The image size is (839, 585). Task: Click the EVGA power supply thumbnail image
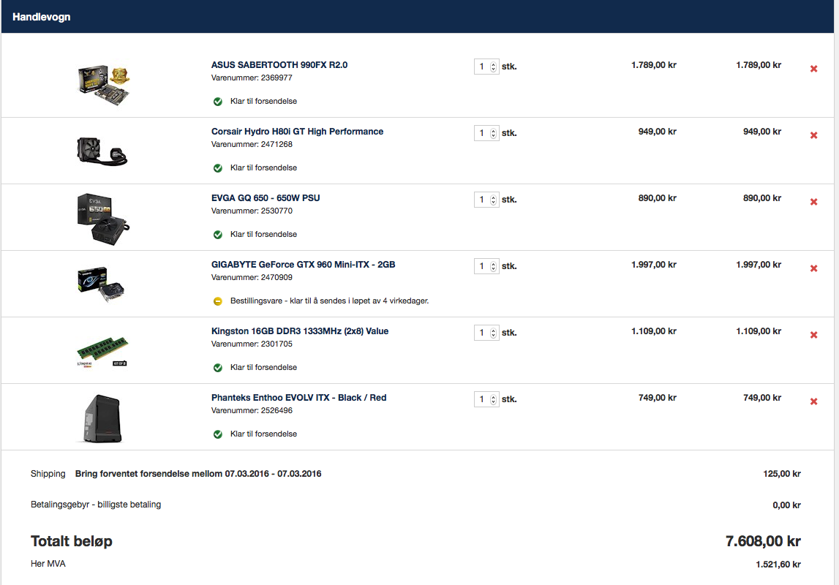point(102,219)
